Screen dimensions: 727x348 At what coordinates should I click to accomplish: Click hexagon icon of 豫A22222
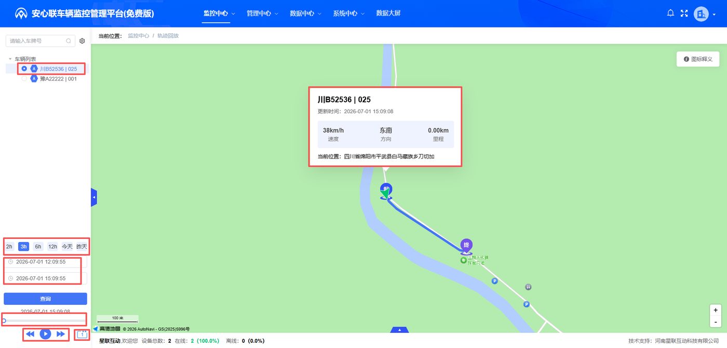tap(34, 78)
